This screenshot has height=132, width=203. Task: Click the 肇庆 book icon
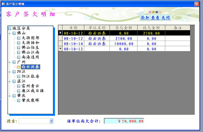14,95
